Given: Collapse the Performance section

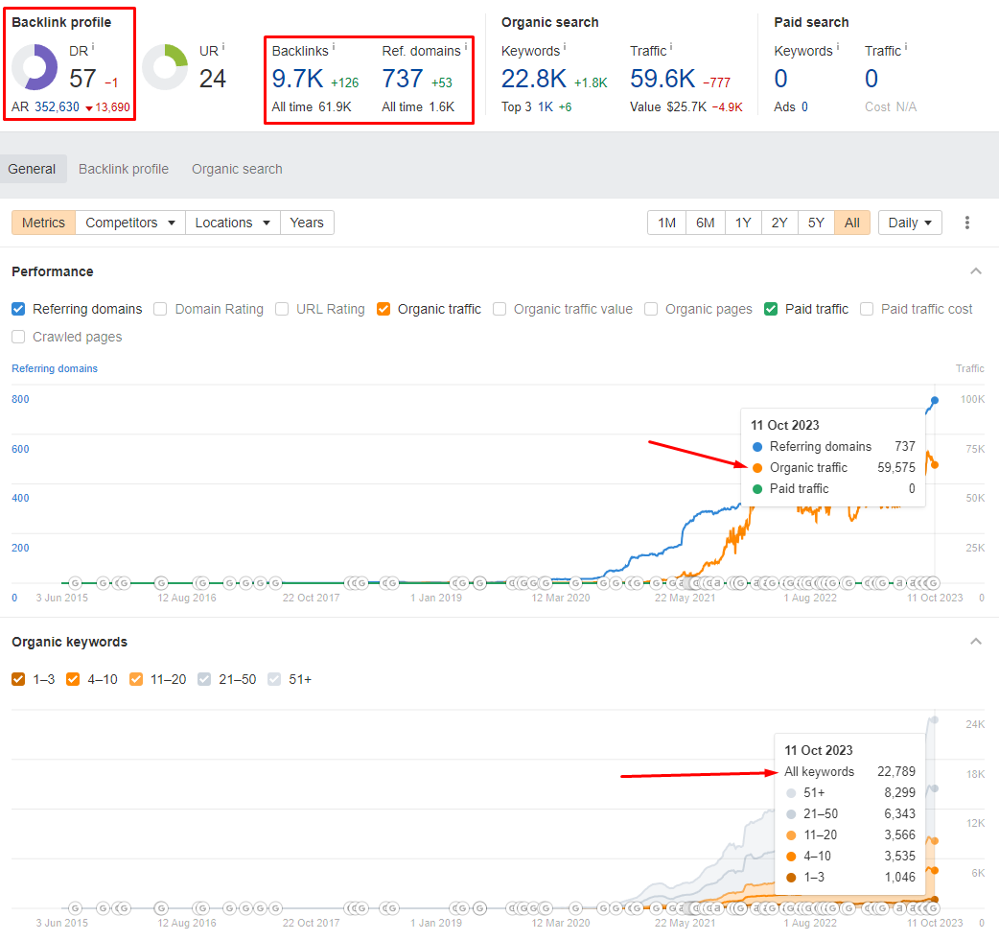Looking at the screenshot, I should [975, 271].
